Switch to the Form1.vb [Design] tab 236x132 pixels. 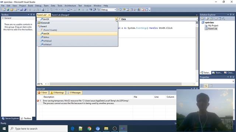click(x=60, y=15)
